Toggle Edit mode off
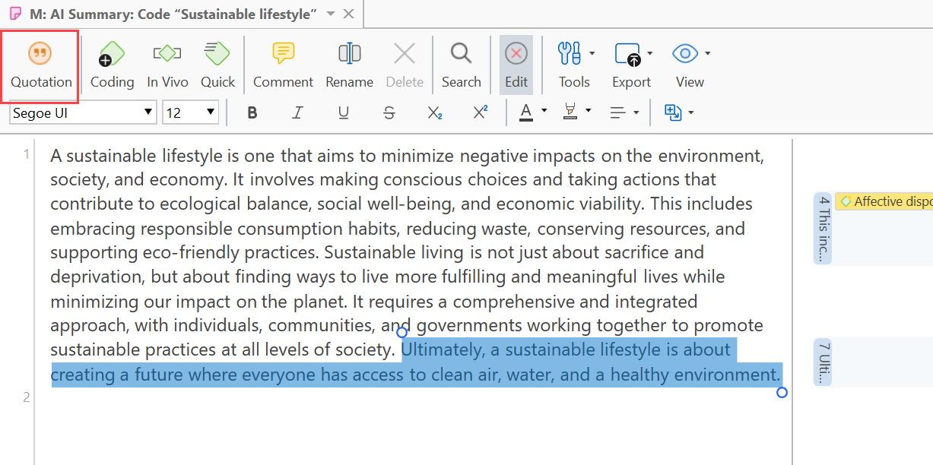 pyautogui.click(x=516, y=65)
